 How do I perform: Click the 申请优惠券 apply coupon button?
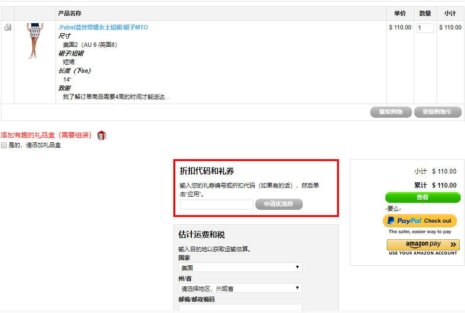pos(279,204)
